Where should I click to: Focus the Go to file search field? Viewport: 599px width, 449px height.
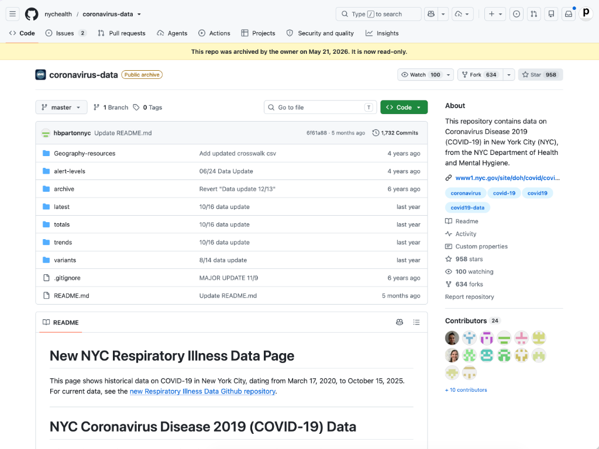(x=320, y=108)
